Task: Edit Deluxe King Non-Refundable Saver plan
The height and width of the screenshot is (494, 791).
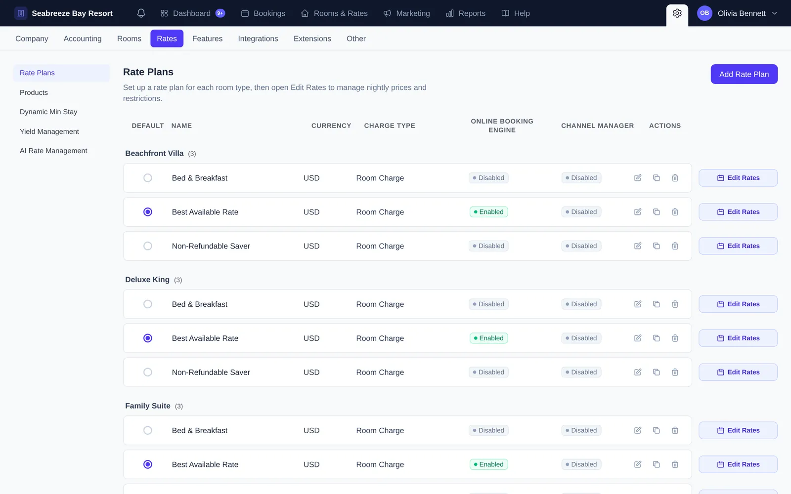Action: click(x=638, y=372)
